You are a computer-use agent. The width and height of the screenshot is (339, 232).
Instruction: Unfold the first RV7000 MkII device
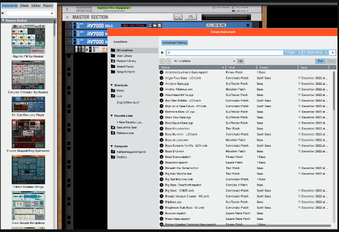(70, 25)
